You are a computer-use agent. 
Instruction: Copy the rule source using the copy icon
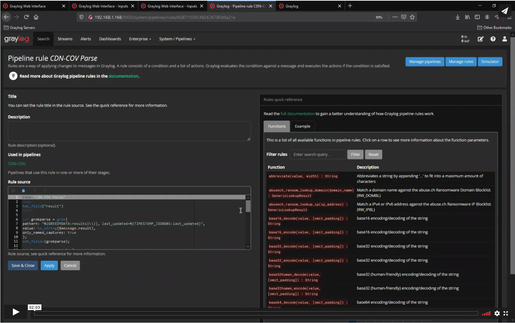coord(13,190)
